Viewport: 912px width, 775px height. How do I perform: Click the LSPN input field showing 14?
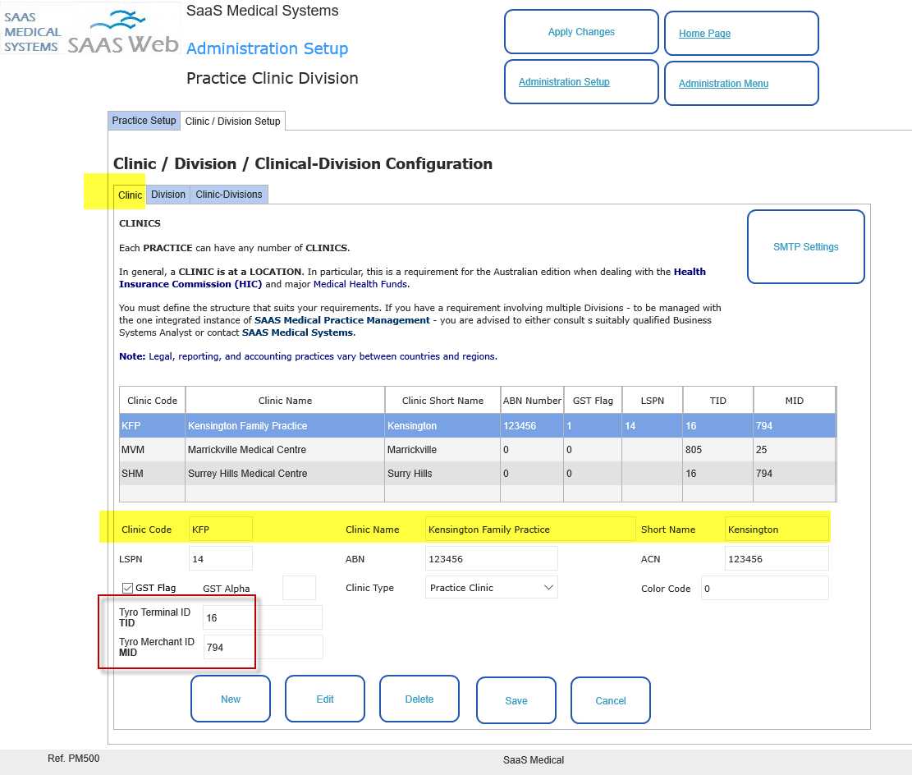coord(221,558)
